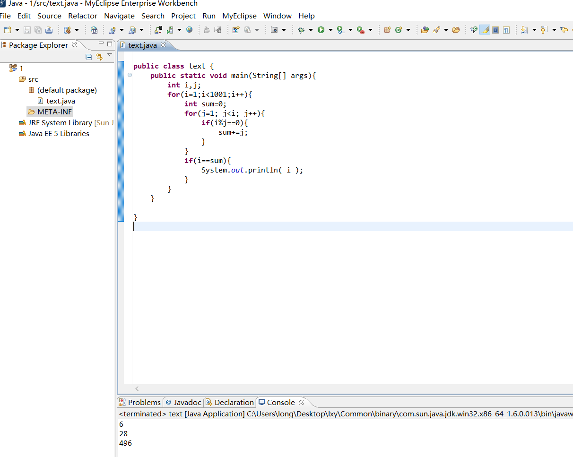The width and height of the screenshot is (573, 457).
Task: Close the text.java editor tab
Action: click(x=163, y=45)
